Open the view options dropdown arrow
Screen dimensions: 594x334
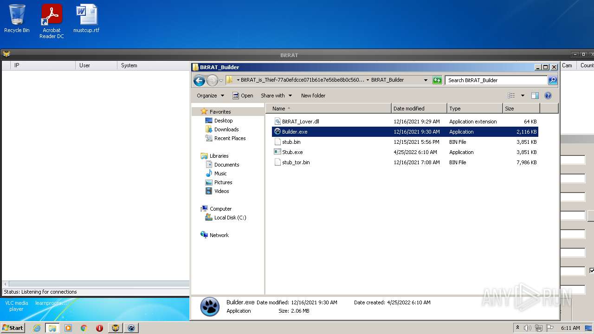523,96
